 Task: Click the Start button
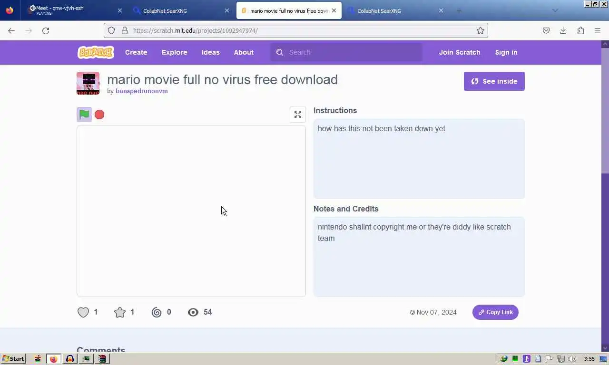(13, 359)
